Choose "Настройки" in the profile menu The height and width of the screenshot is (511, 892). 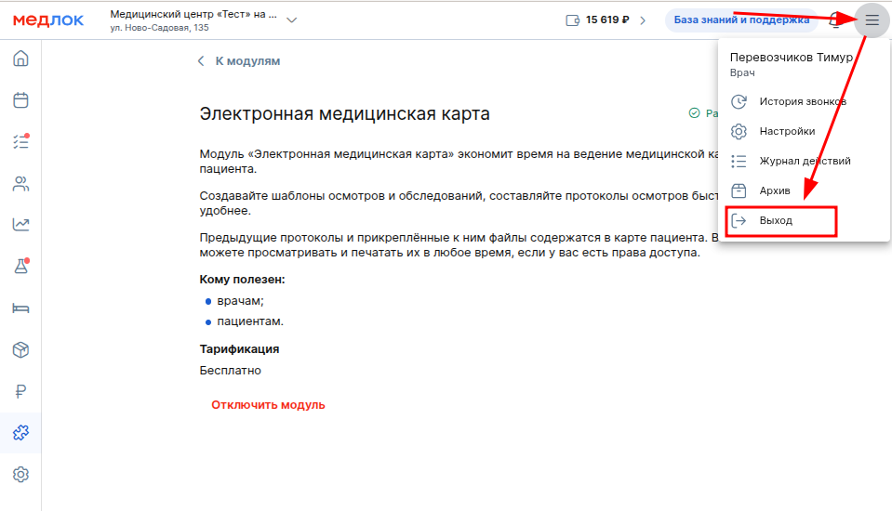(787, 131)
